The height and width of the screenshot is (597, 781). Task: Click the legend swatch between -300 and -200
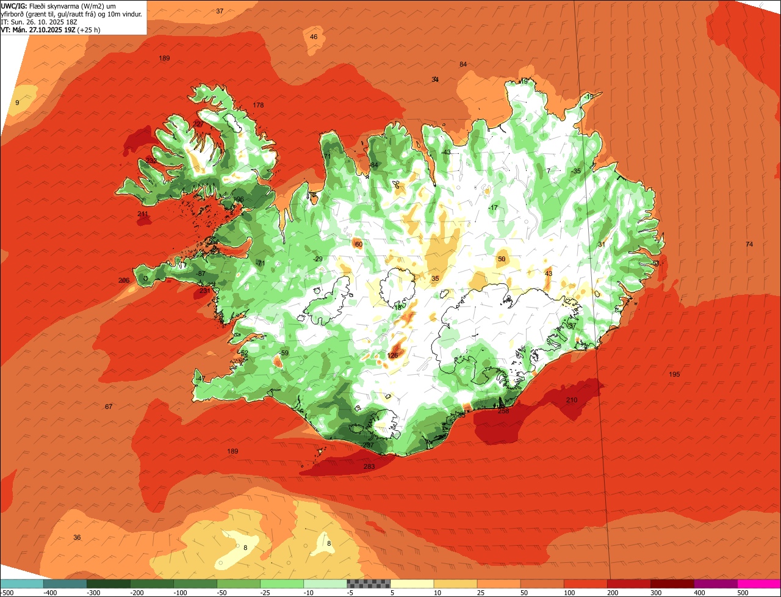pos(109,583)
